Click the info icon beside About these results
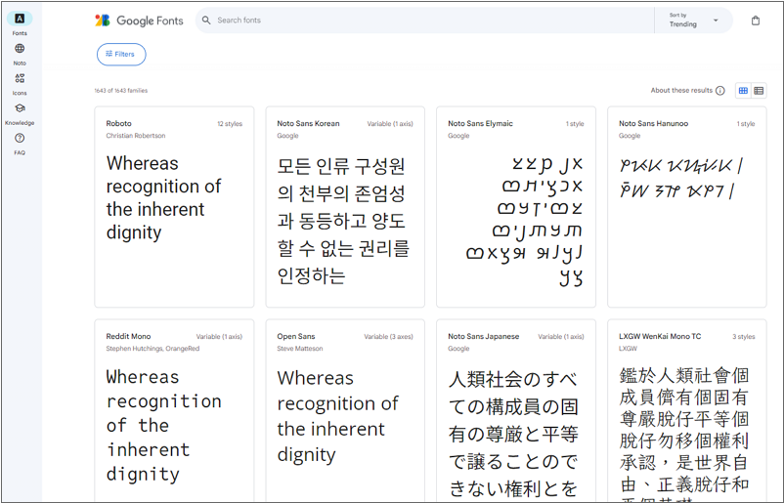The image size is (784, 503). point(720,91)
